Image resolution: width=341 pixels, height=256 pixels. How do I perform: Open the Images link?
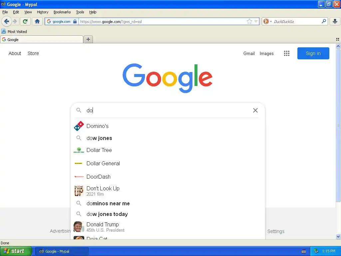267,54
